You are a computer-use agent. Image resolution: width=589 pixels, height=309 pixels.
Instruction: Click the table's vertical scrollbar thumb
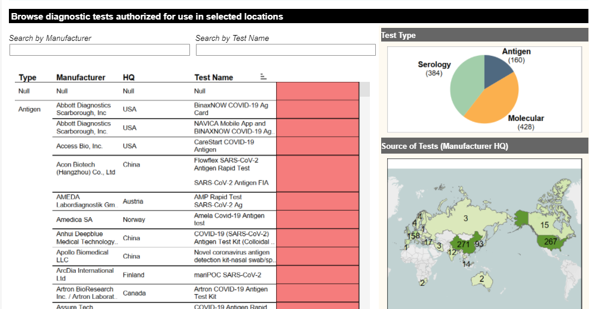pyautogui.click(x=365, y=89)
